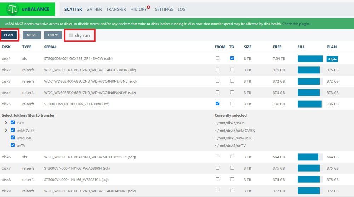View the LOG tab
The image size is (354, 197).
(182, 9)
